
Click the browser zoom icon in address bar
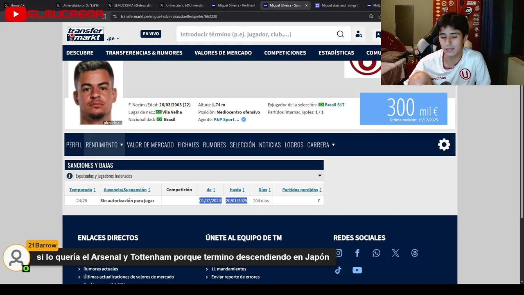(x=371, y=16)
